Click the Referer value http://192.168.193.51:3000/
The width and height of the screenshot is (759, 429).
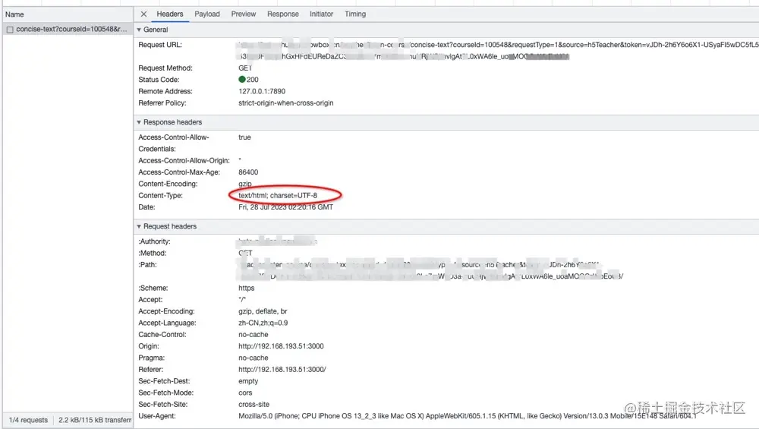point(282,370)
